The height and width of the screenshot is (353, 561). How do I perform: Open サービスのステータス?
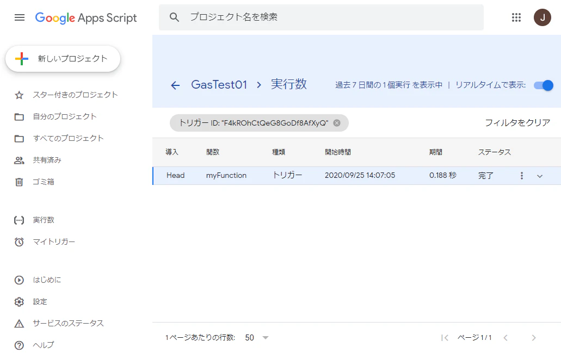tap(69, 323)
